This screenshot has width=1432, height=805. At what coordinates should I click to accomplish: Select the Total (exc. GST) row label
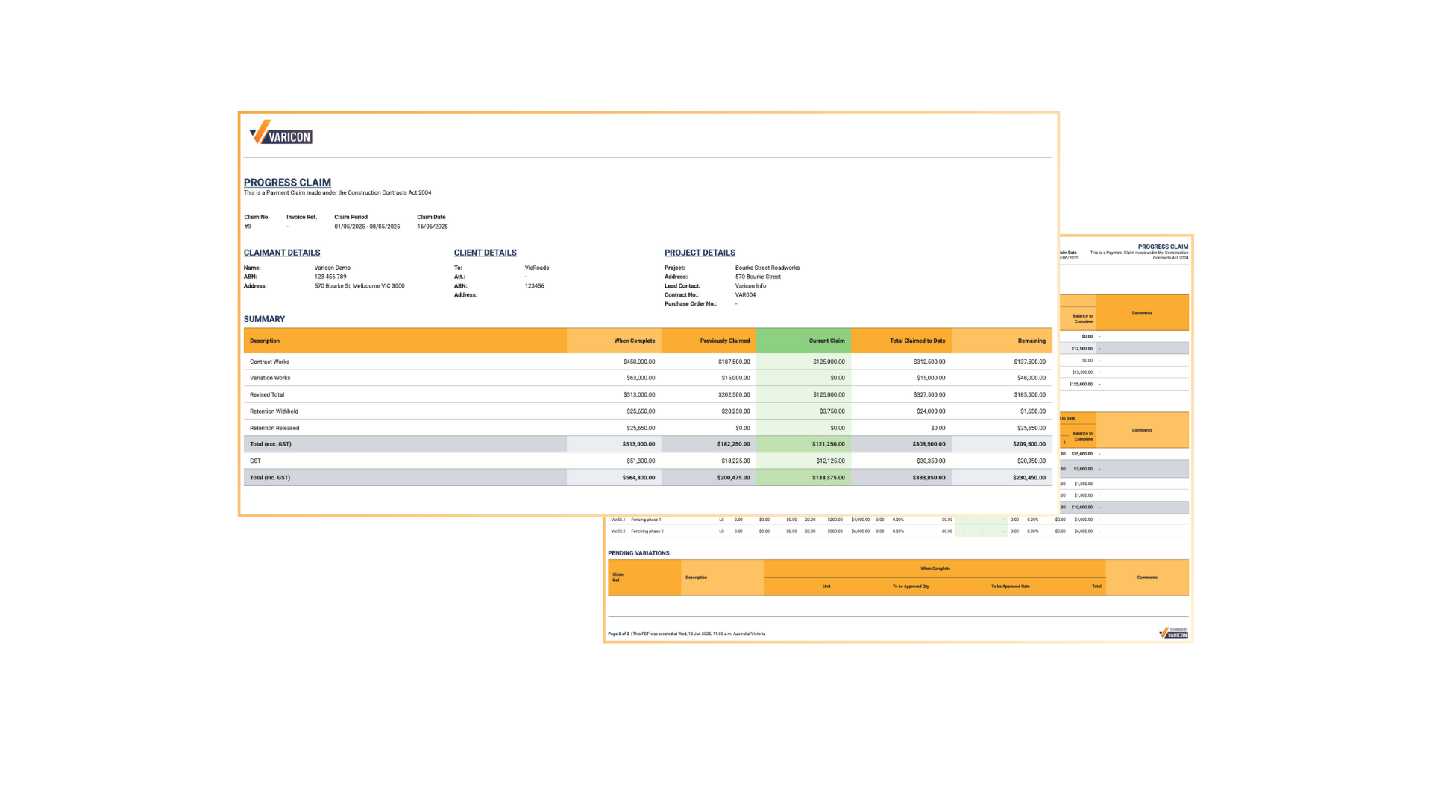point(271,444)
